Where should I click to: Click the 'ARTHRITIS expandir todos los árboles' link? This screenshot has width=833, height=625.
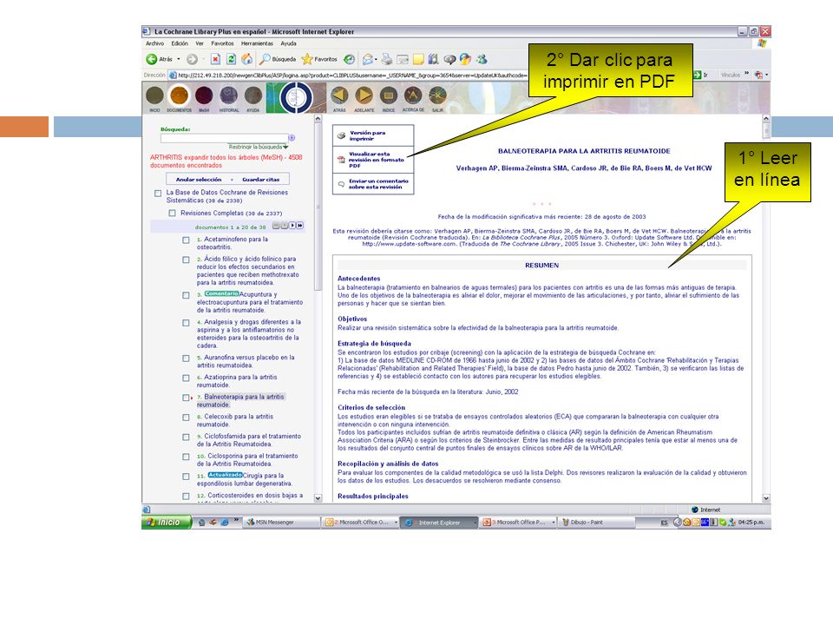226,161
